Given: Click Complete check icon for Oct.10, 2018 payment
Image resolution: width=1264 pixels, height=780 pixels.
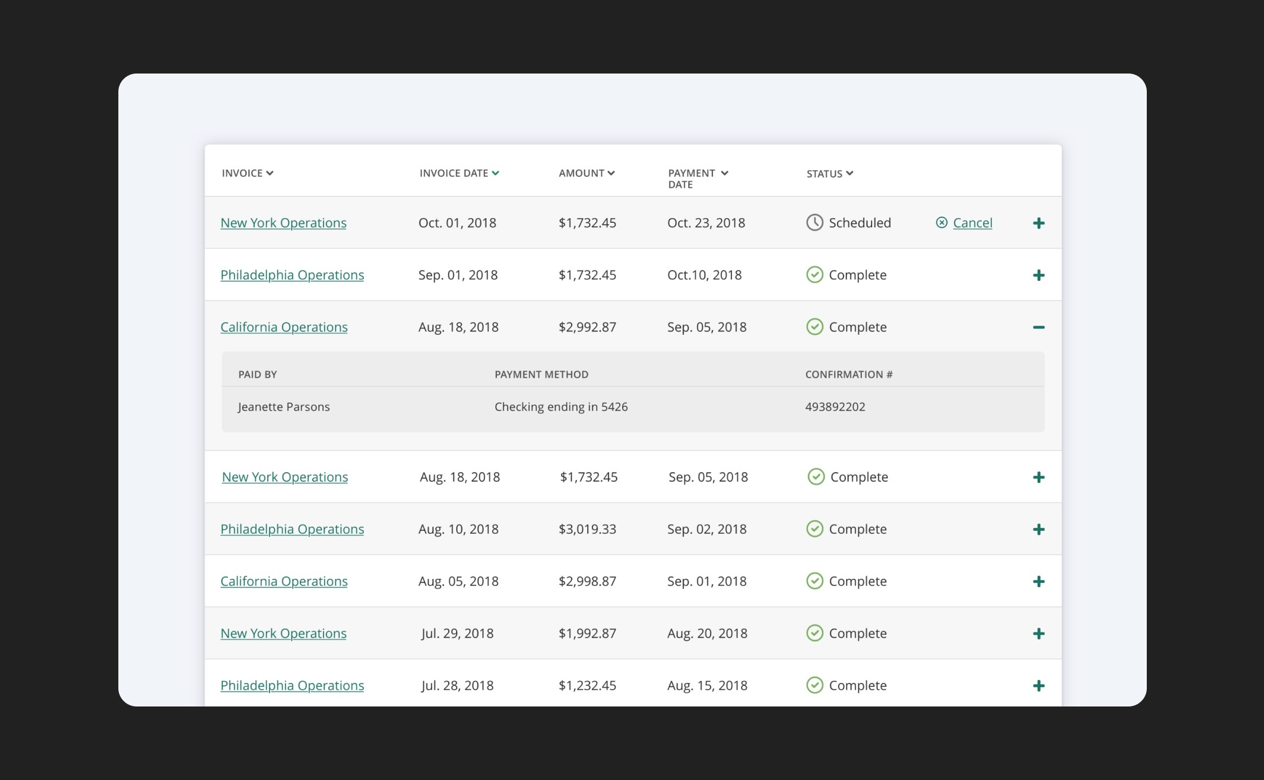Looking at the screenshot, I should (x=814, y=275).
